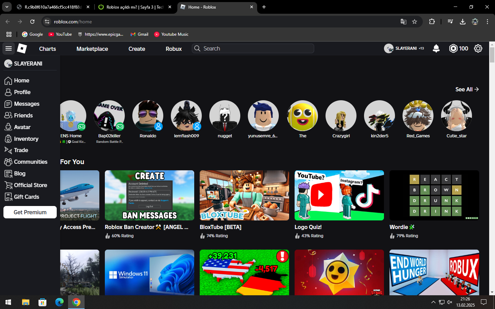Viewport: 495px width, 309px height.
Task: Click the muted volume tray icon
Action: pyautogui.click(x=450, y=302)
